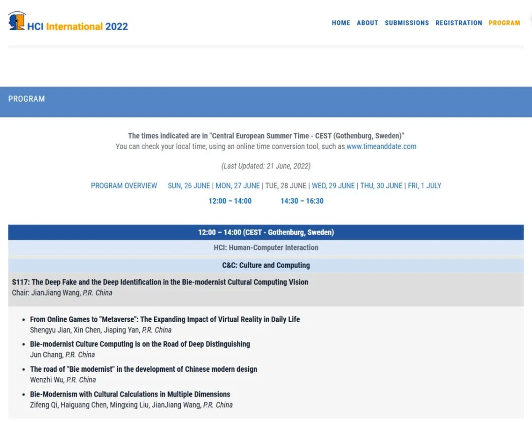This screenshot has height=422, width=532.
Task: Expand the HCI: Human-Computer Interaction section
Action: coord(266,248)
